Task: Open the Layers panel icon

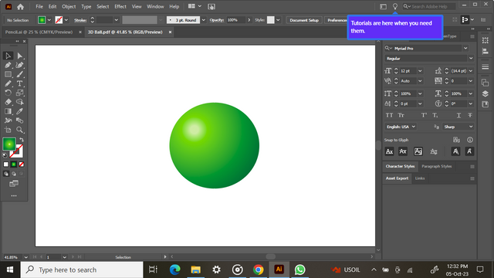Action: (486, 93)
